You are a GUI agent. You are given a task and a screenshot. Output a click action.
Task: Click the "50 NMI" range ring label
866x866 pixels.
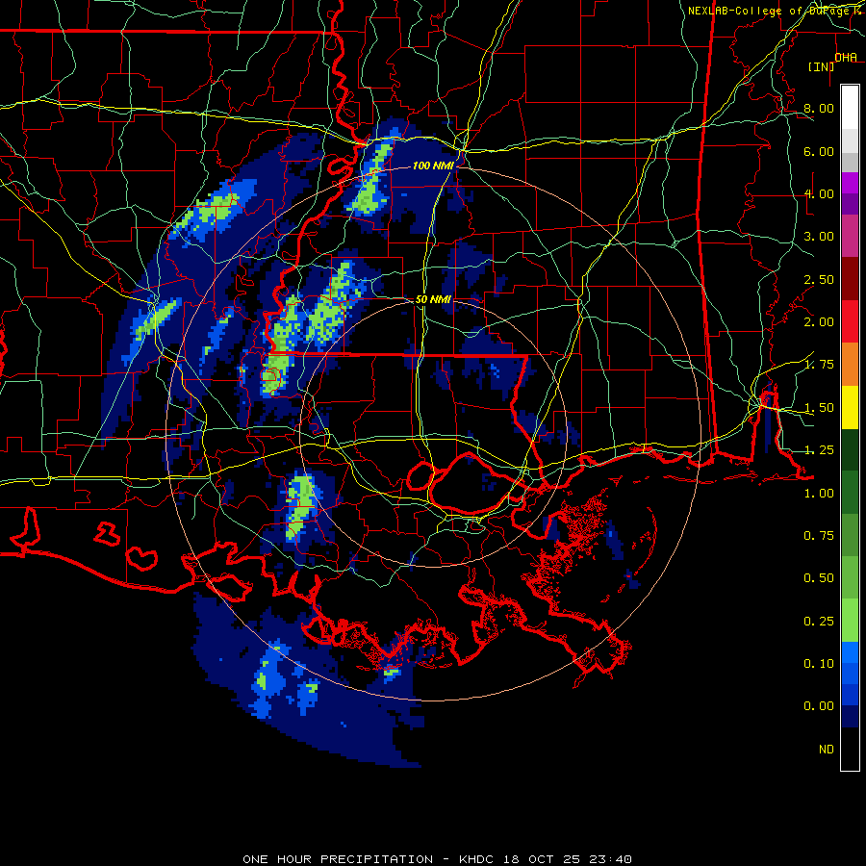[x=433, y=299]
